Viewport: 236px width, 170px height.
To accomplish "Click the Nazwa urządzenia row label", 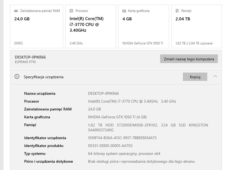I will pyautogui.click(x=40, y=93).
